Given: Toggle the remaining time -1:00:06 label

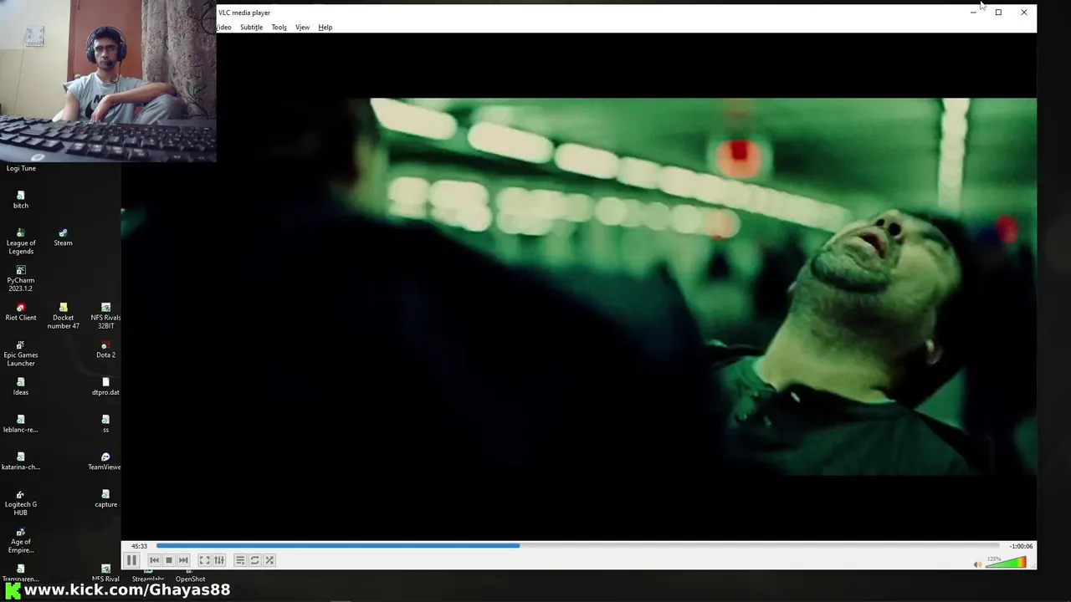Looking at the screenshot, I should [x=1021, y=546].
